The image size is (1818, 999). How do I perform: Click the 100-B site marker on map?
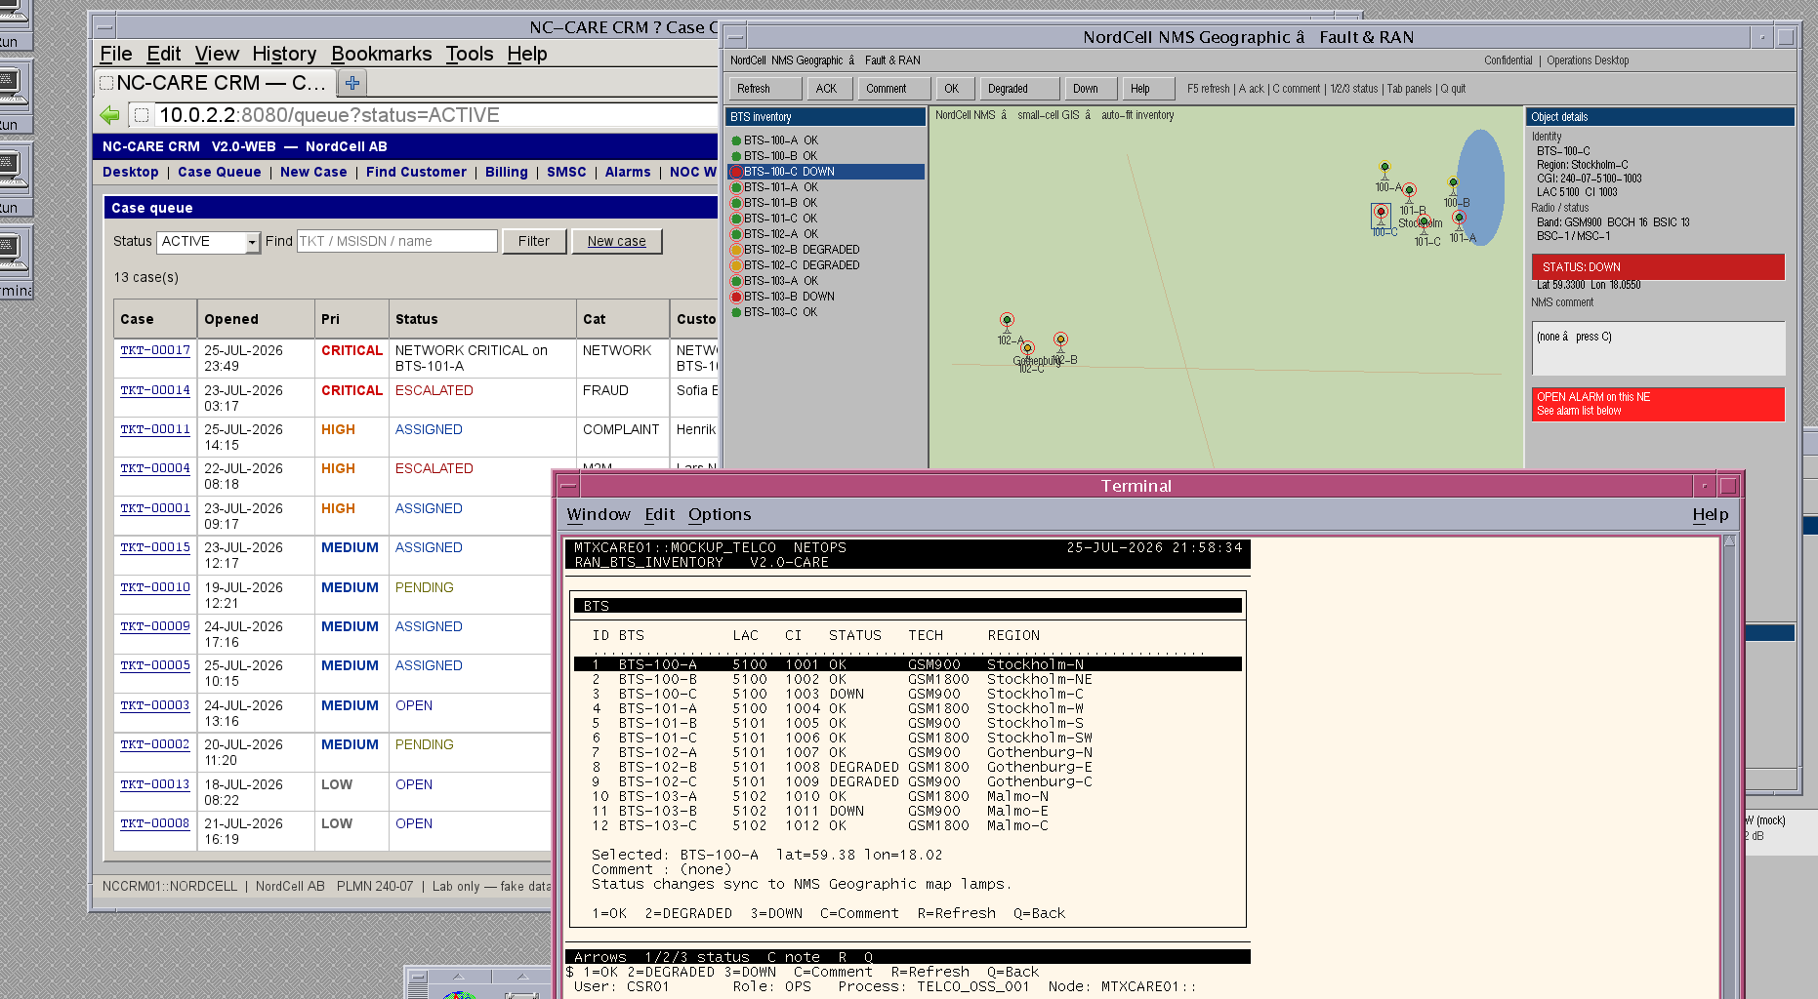pos(1453,183)
